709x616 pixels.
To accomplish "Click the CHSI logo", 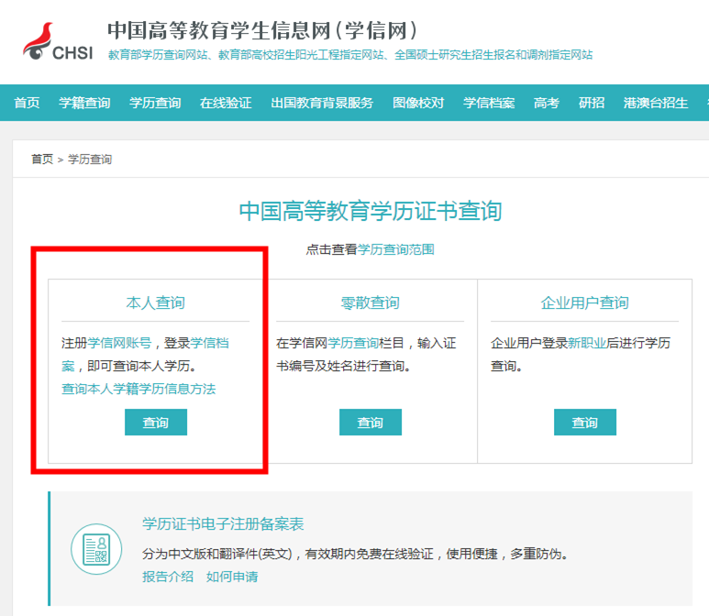I will (58, 41).
